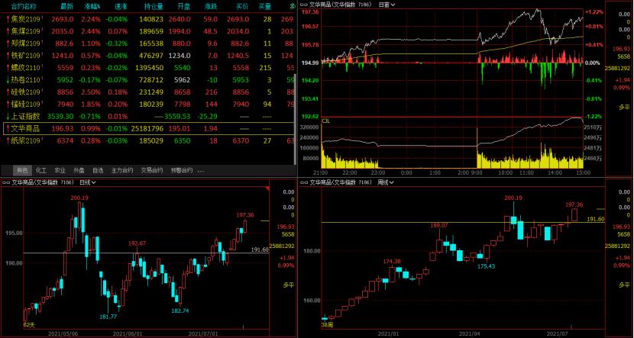Sort by the 持仓量 column header

(x=154, y=7)
